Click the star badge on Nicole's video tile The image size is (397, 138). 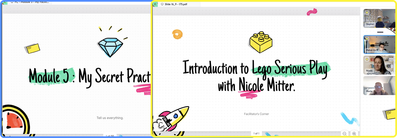[367, 59]
